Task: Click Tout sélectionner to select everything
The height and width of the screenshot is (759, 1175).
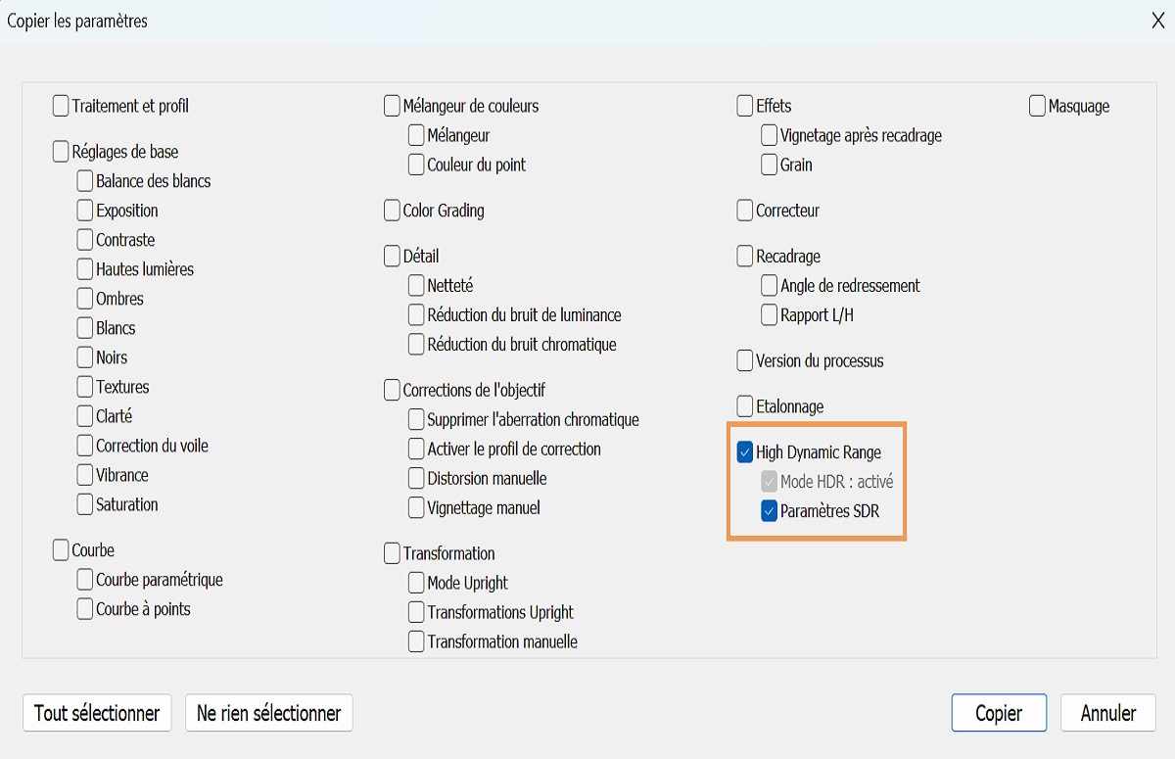Action: point(96,713)
